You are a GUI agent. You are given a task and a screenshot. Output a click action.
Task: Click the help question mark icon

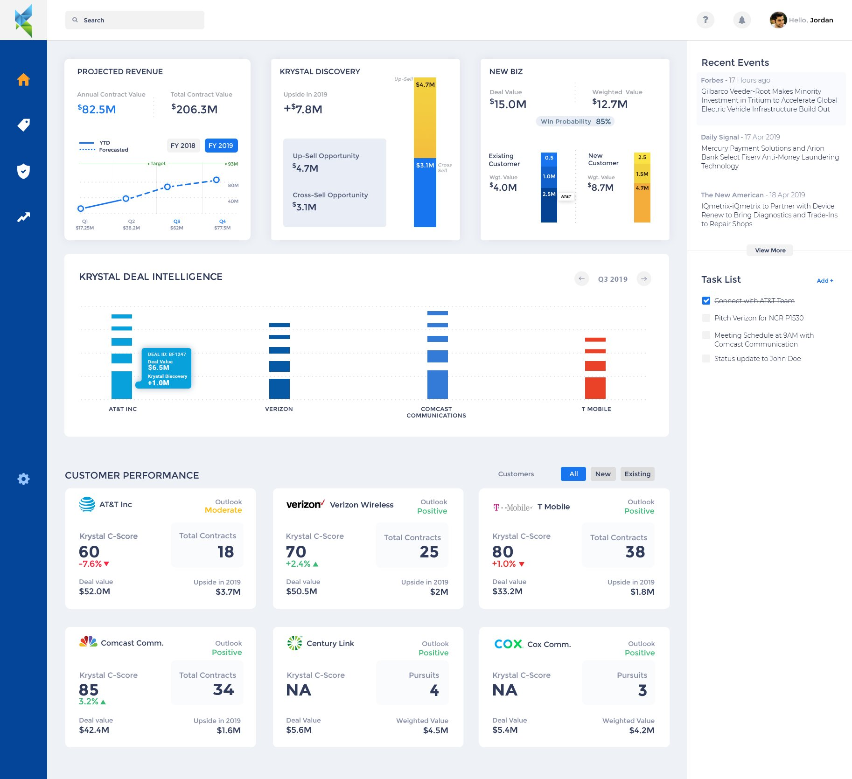point(705,20)
